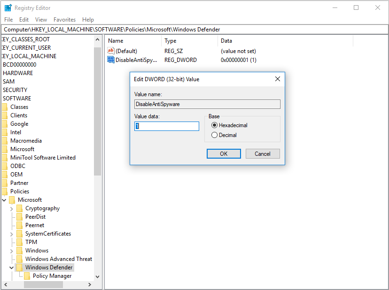Select the SECURITY key in tree
The image size is (389, 290).
click(15, 90)
